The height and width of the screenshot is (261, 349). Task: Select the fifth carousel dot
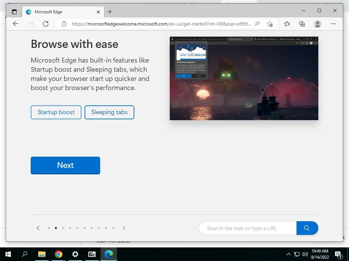pyautogui.click(x=77, y=228)
